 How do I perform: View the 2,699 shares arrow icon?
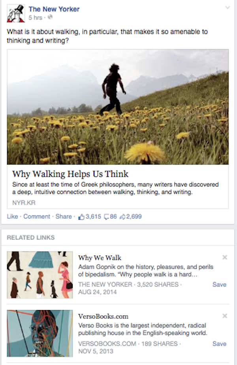click(122, 217)
